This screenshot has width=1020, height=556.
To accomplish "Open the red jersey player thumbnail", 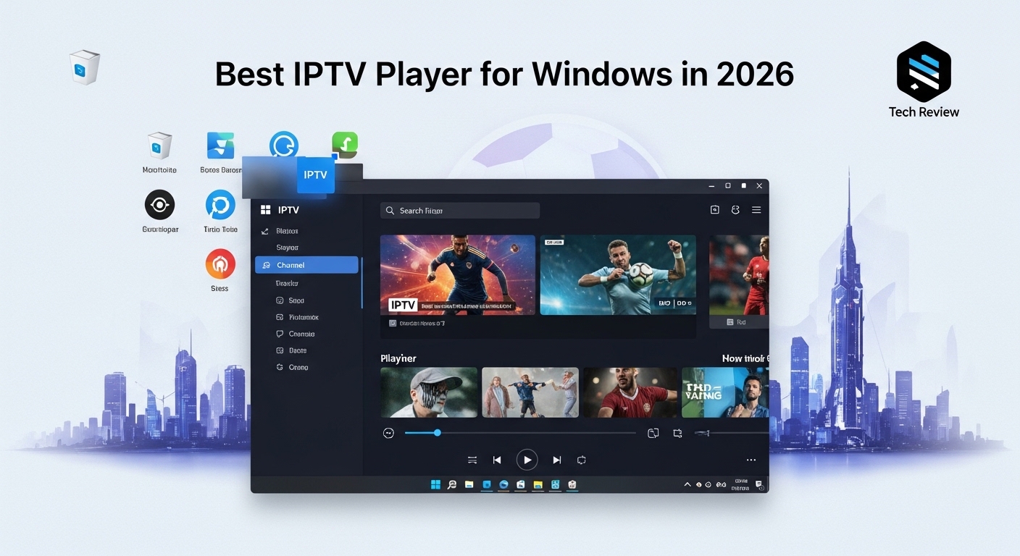I will click(x=628, y=392).
